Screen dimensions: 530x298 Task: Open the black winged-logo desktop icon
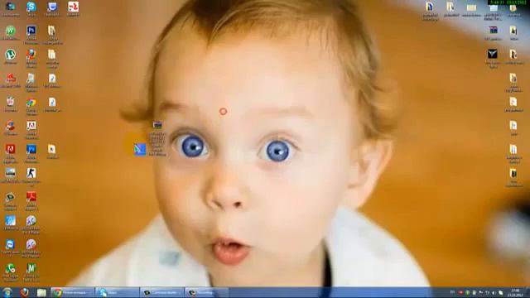tap(493, 54)
